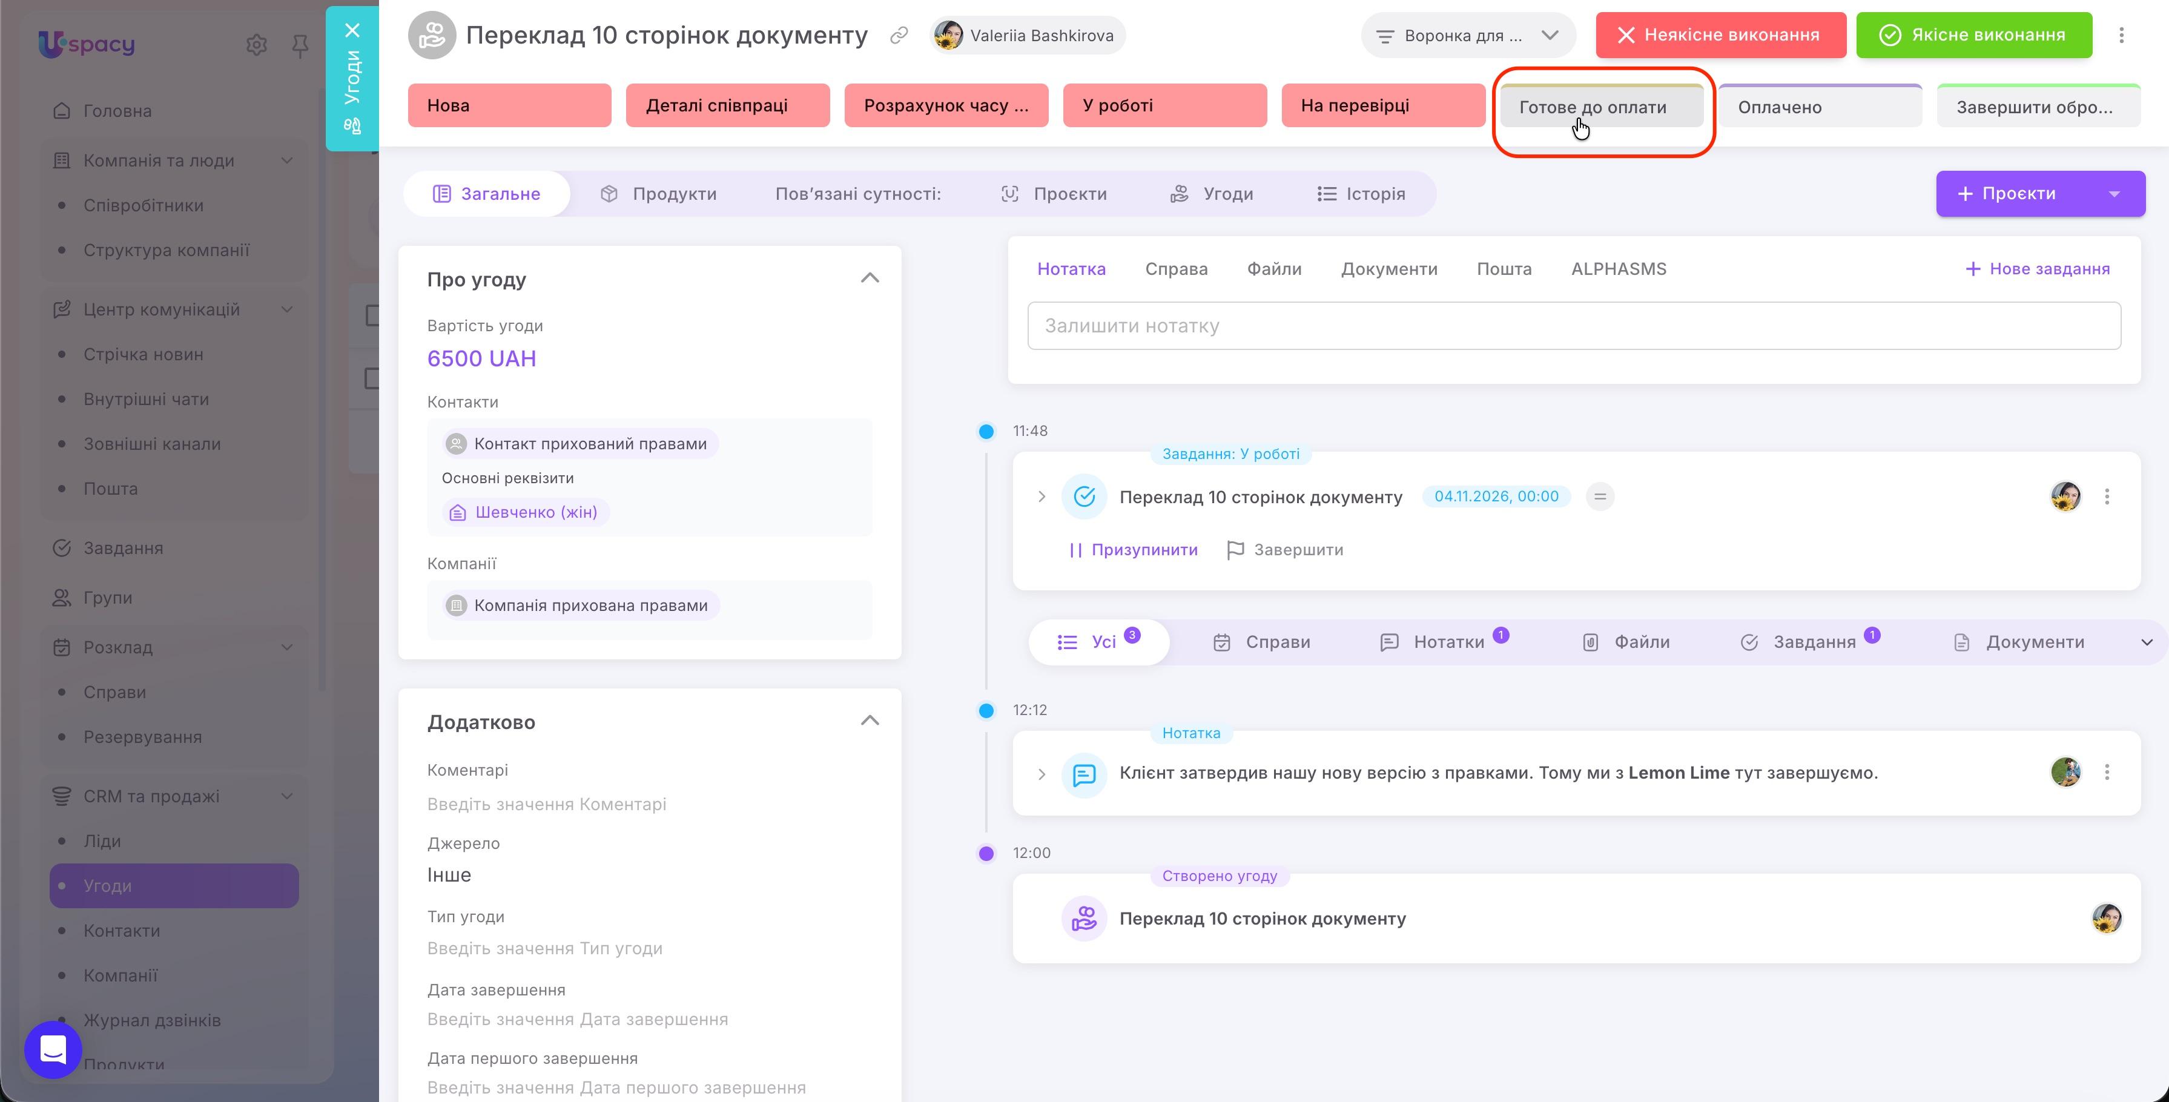Click the deal icon in Створено угоду entry
Viewport: 2169px width, 1102px height.
[x=1084, y=919]
